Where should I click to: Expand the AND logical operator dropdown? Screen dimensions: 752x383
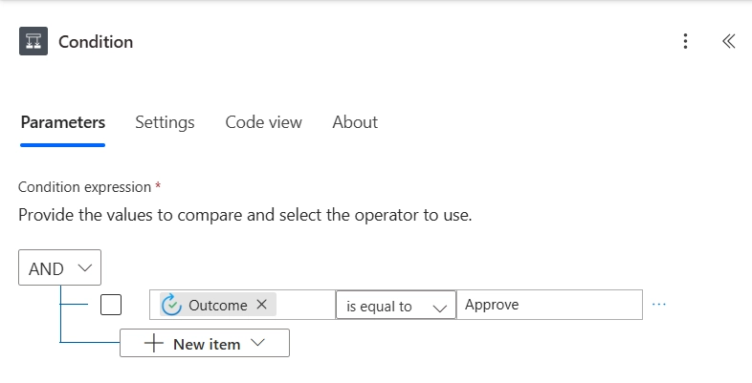[x=59, y=268]
